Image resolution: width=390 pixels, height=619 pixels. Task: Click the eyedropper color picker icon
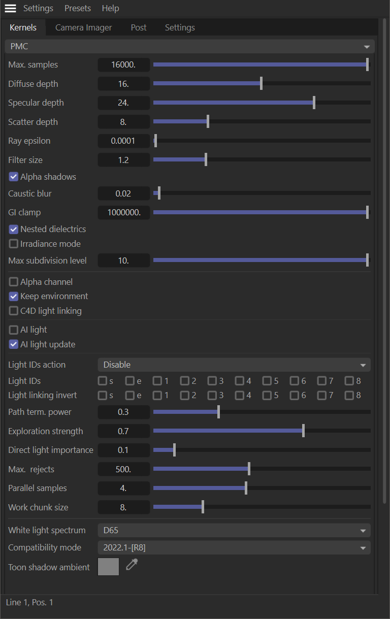[132, 565]
